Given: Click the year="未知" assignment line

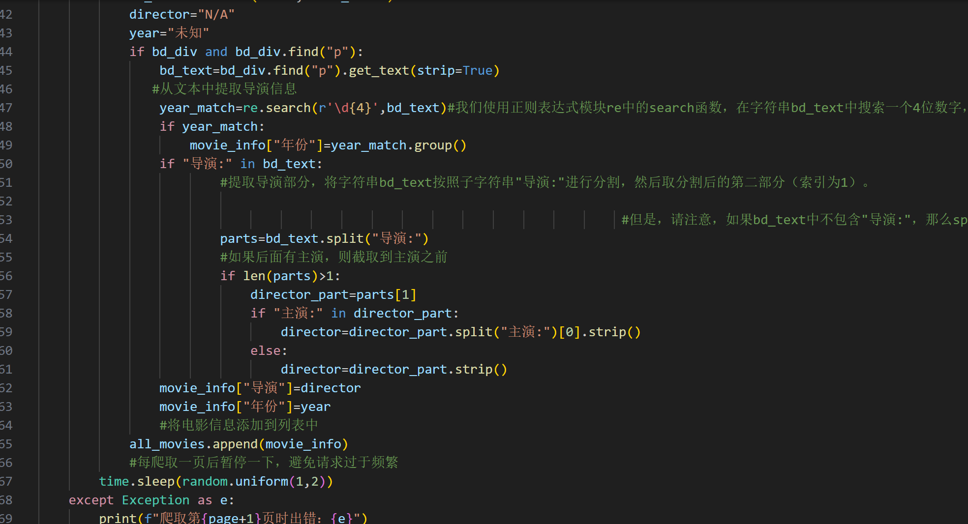Looking at the screenshot, I should [x=169, y=33].
